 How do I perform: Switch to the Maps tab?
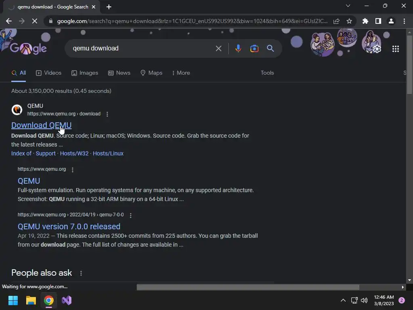[152, 73]
